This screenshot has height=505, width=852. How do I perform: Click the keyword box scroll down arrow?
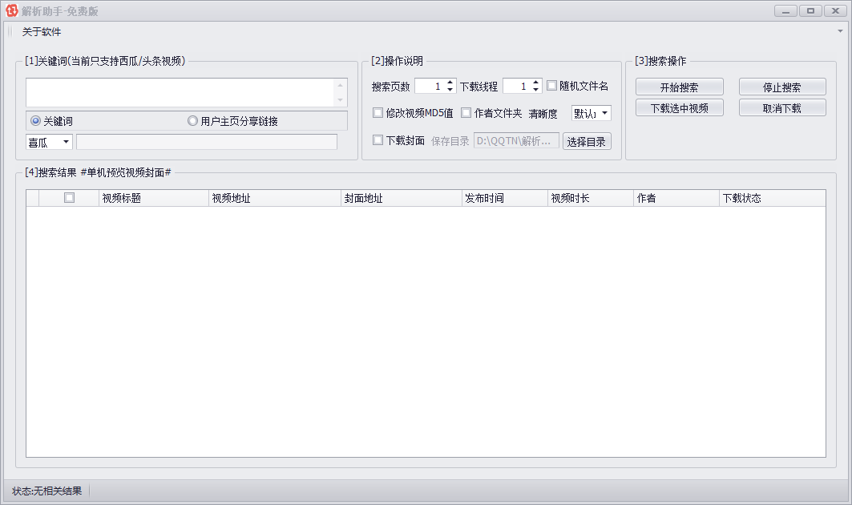(x=340, y=99)
